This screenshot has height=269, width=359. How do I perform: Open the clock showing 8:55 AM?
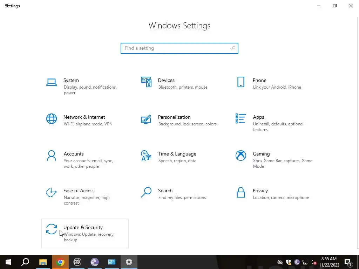point(329,262)
